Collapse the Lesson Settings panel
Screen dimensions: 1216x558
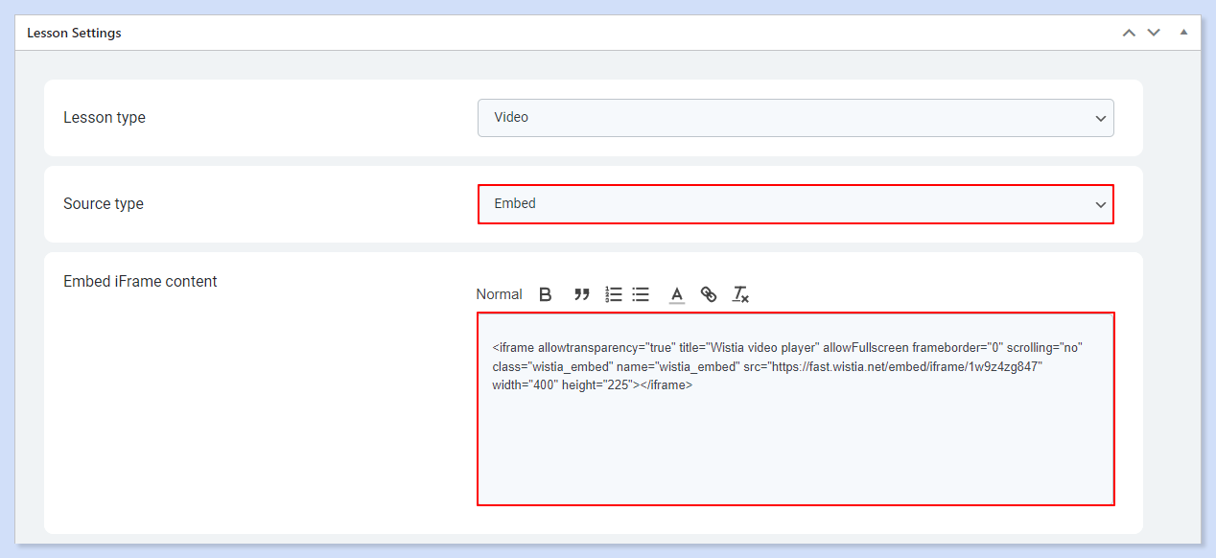[x=1183, y=32]
